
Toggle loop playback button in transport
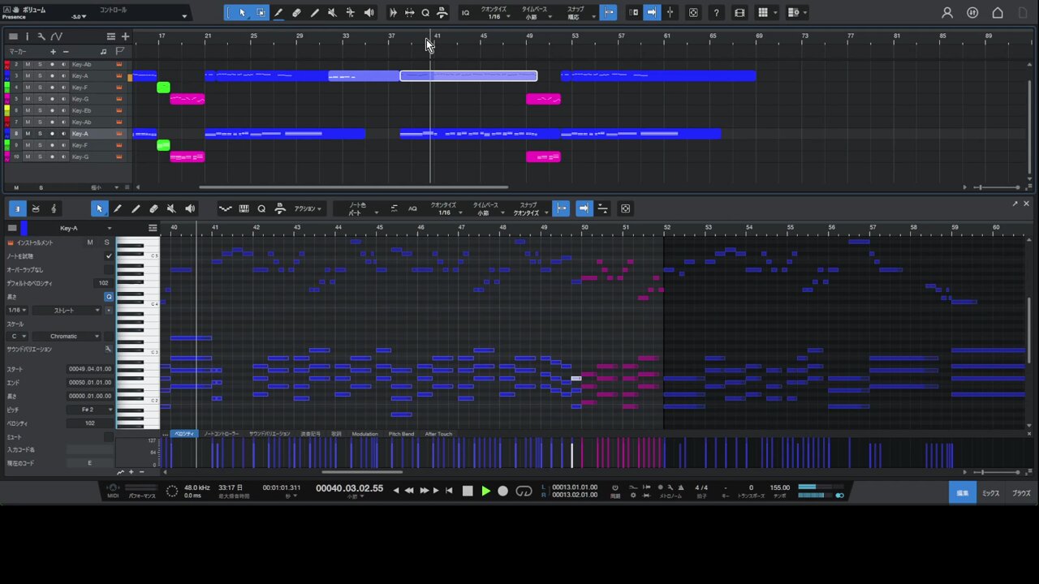(x=524, y=491)
